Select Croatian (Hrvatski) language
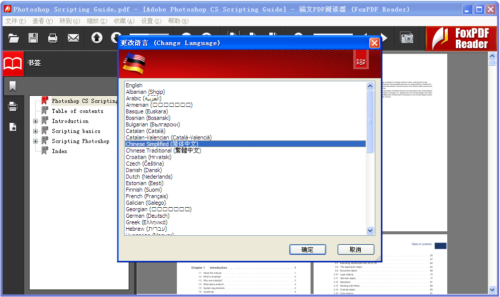The image size is (500, 297). coord(245,157)
